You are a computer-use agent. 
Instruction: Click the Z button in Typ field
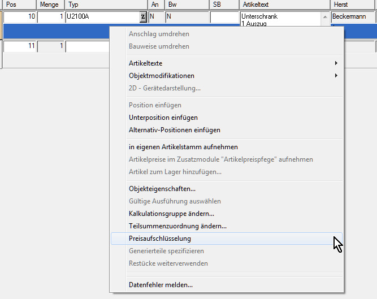[143, 17]
